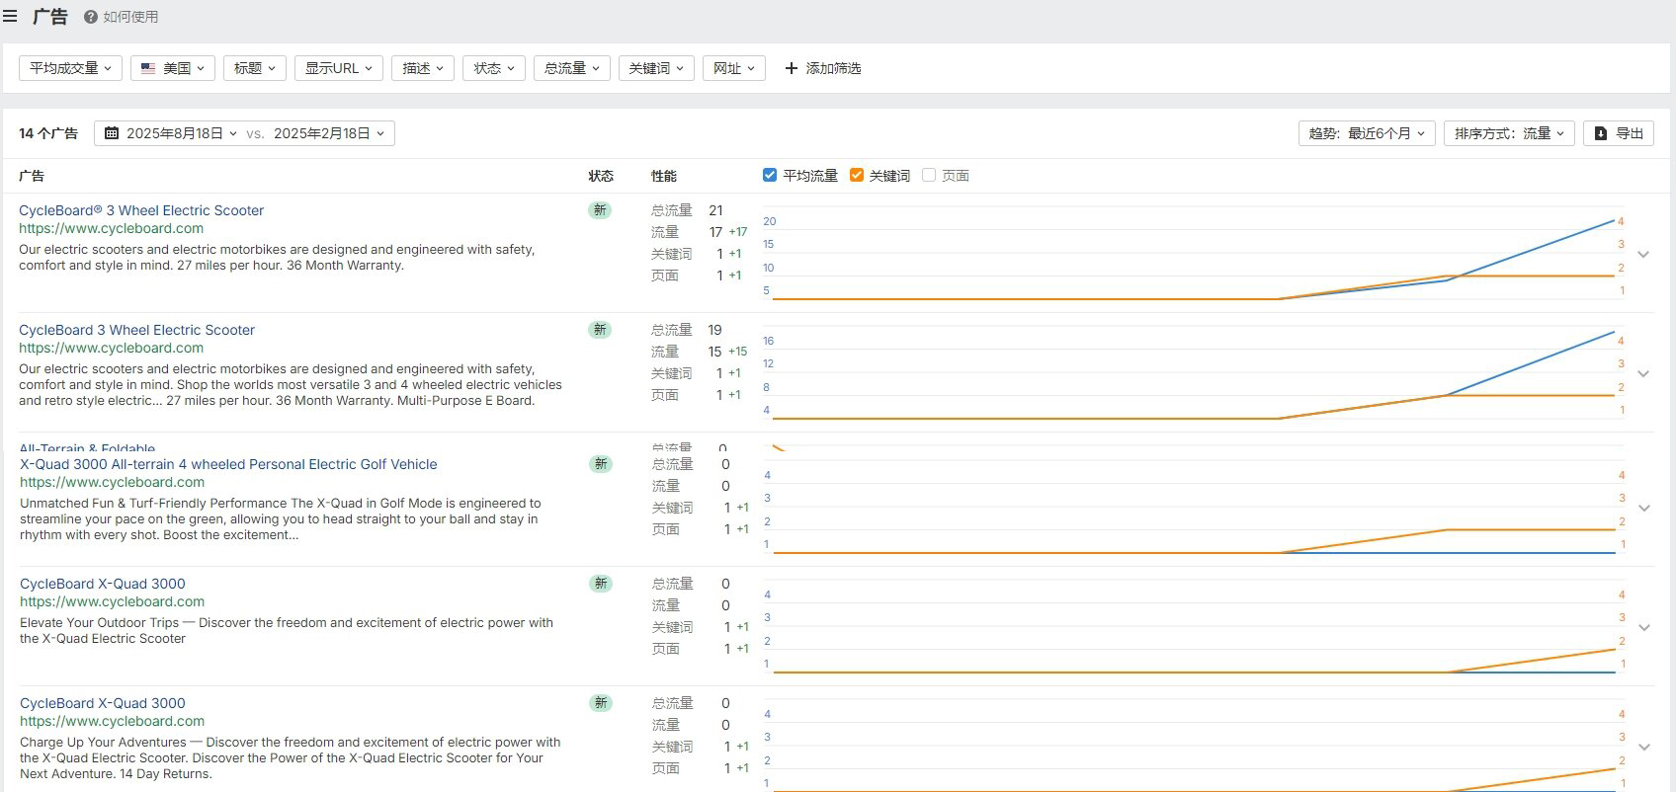
Task: Click 新 badge on X-Quad 3000 All-terrain ad
Action: 601,464
